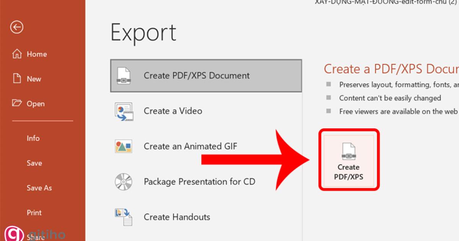The width and height of the screenshot is (459, 241).
Task: Click Save in the left sidebar
Action: pyautogui.click(x=34, y=163)
